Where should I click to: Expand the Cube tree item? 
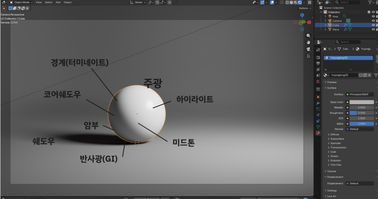[x=326, y=25]
